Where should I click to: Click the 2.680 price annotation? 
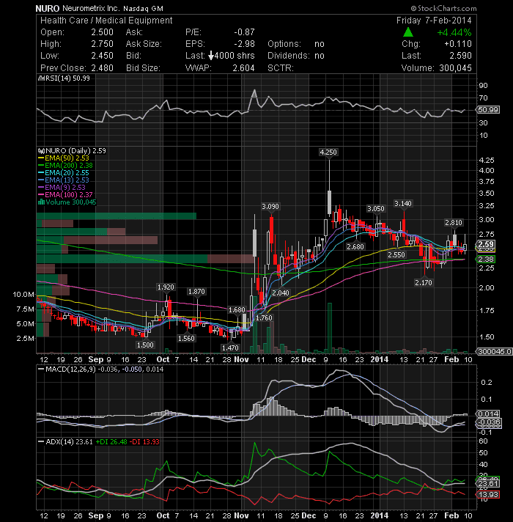[355, 246]
